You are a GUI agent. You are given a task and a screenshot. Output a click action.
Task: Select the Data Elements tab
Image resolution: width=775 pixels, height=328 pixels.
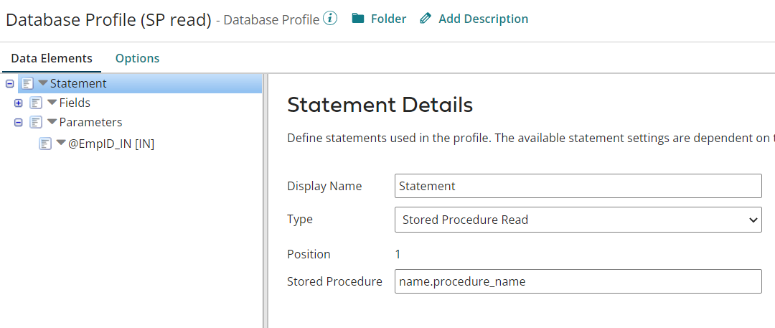pyautogui.click(x=52, y=58)
